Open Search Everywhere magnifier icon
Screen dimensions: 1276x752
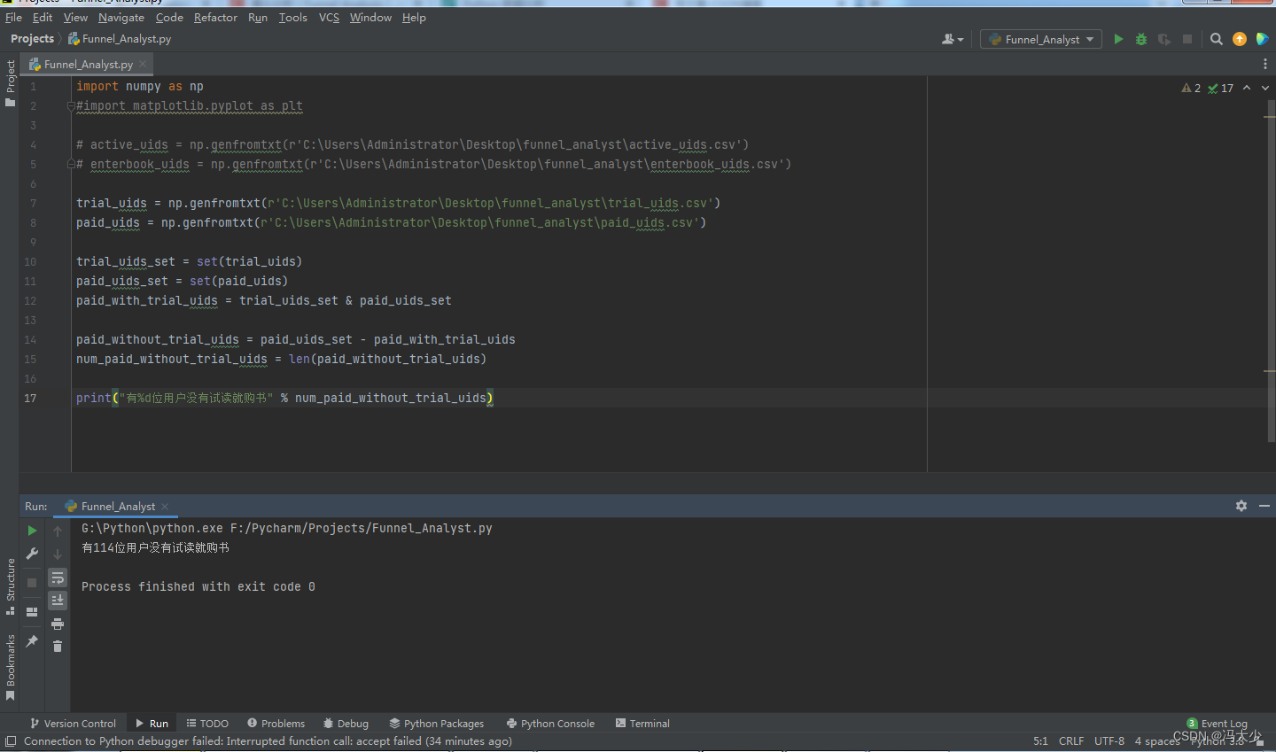[1217, 39]
